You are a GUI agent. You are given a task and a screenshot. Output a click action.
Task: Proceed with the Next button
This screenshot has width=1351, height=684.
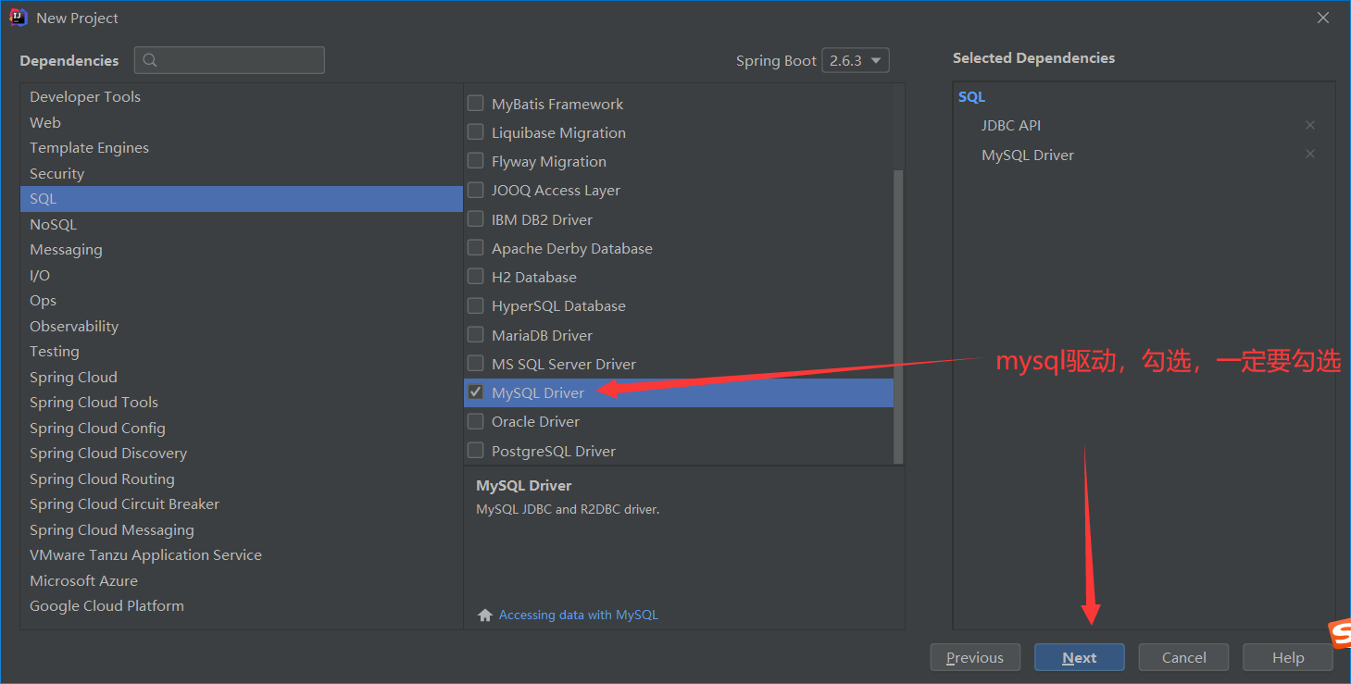pos(1080,657)
